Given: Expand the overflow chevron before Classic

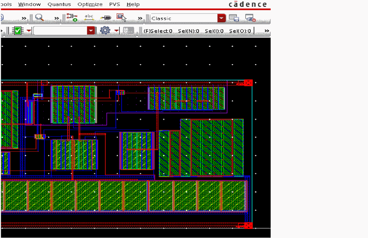Looking at the screenshot, I should coord(140,18).
